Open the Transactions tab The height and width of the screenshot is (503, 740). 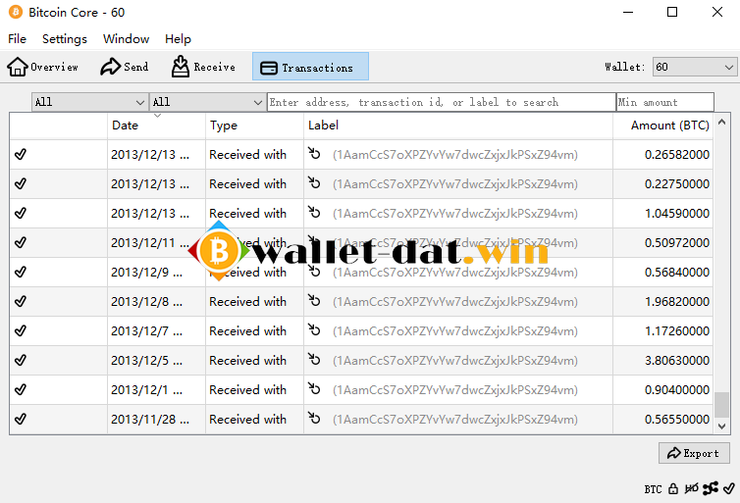(310, 67)
